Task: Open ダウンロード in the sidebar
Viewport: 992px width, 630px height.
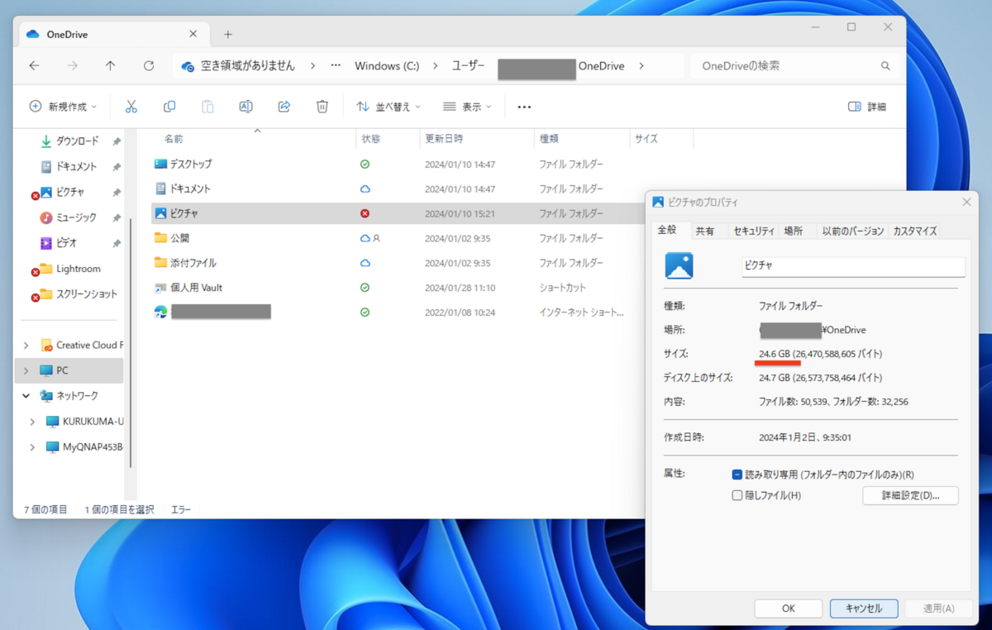Action: (x=77, y=141)
